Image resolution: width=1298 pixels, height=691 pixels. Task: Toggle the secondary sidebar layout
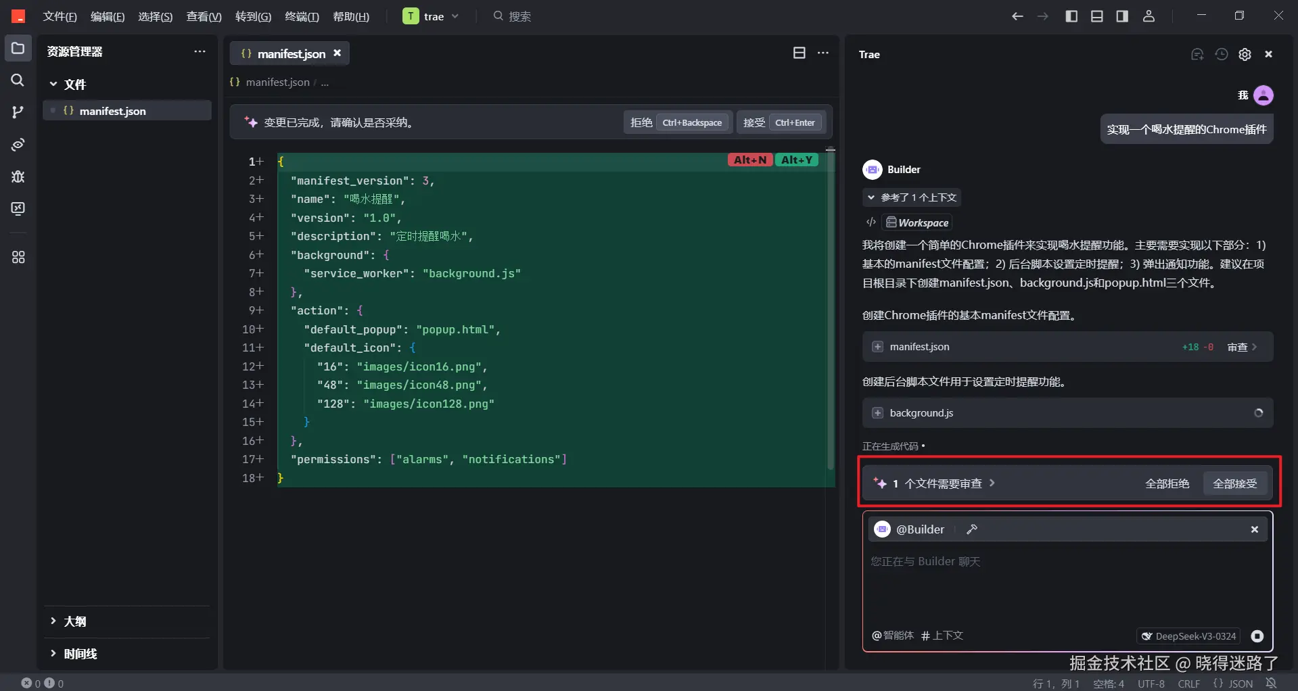pos(1122,16)
